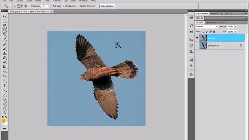Viewport: 249px width, 140px height.
Task: Open Character panel icon in dock
Action: (191, 60)
